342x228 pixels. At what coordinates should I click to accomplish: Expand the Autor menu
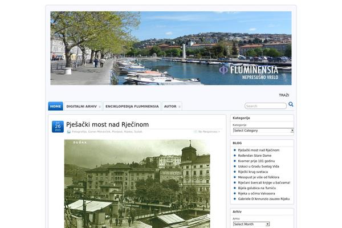coord(172,106)
